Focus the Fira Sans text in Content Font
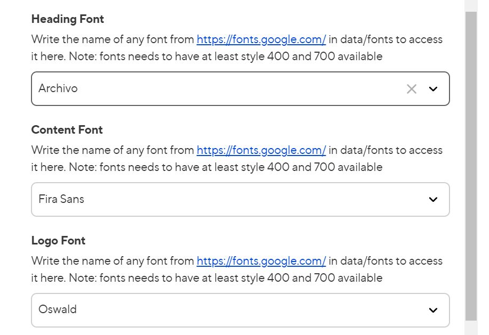This screenshot has height=335, width=489. pyautogui.click(x=61, y=199)
